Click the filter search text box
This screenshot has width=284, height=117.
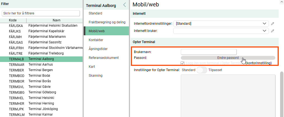click(x=41, y=13)
